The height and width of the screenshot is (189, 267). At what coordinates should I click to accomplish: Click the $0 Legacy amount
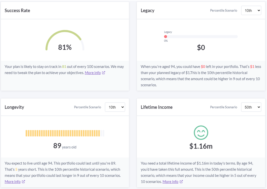click(x=201, y=47)
